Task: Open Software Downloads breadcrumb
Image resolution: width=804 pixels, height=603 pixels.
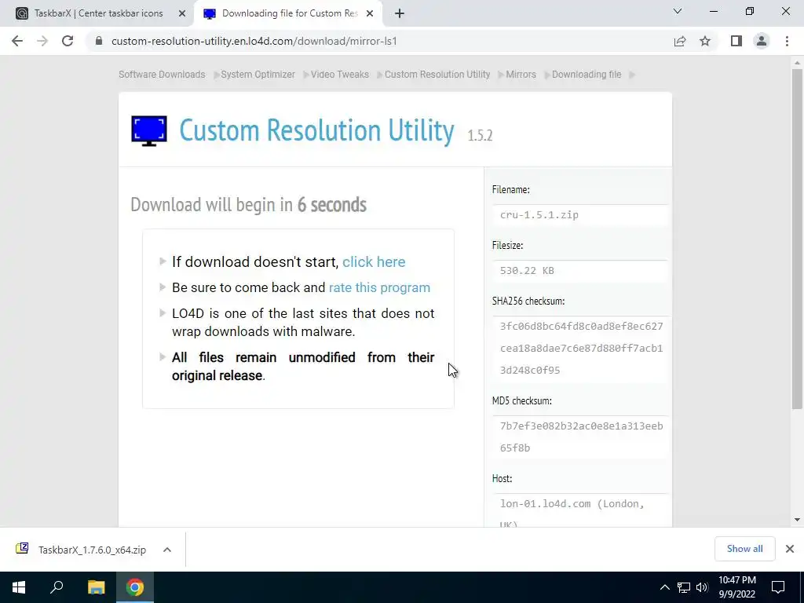Action: pos(162,75)
